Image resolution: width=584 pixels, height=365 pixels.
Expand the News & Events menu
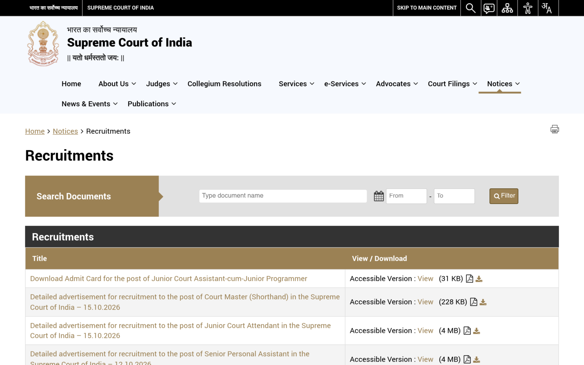tap(89, 104)
